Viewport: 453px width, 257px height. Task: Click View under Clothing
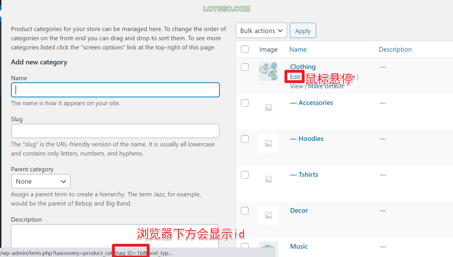(x=296, y=86)
